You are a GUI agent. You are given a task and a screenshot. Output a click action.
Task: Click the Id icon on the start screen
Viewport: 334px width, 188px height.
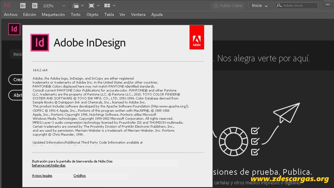point(14,29)
